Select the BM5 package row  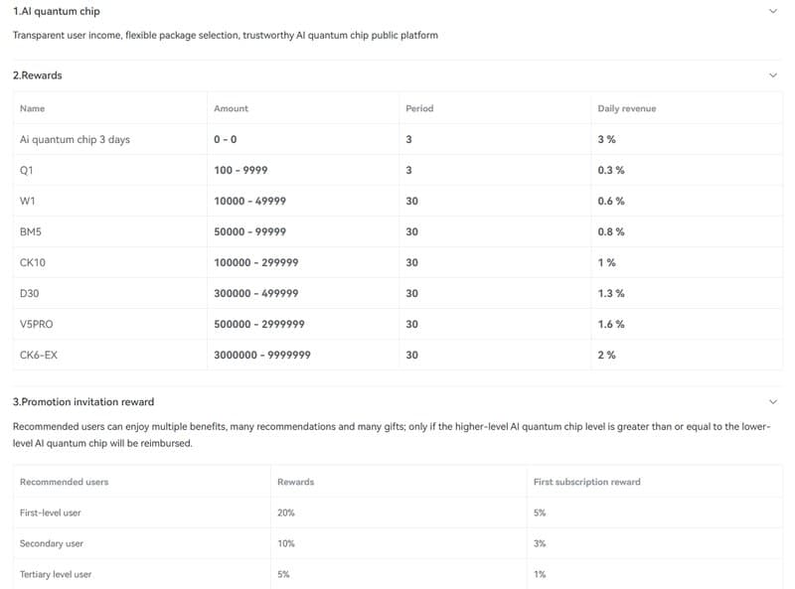(398, 231)
